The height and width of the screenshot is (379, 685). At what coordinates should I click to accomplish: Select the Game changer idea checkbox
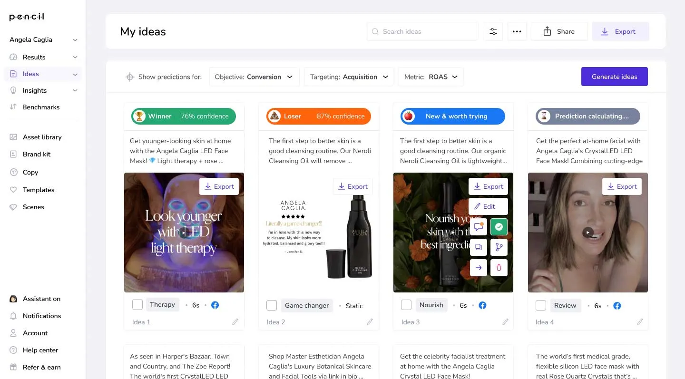[x=272, y=305]
